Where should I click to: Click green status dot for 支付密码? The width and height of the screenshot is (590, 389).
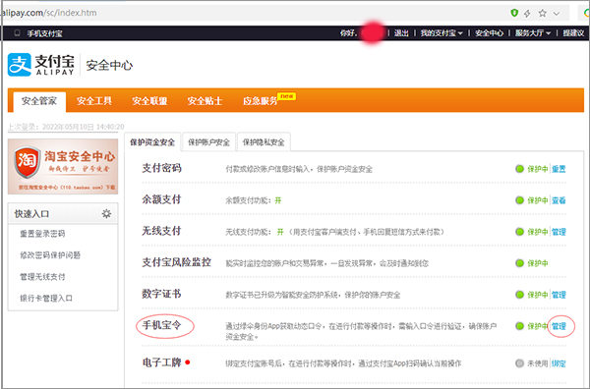519,169
